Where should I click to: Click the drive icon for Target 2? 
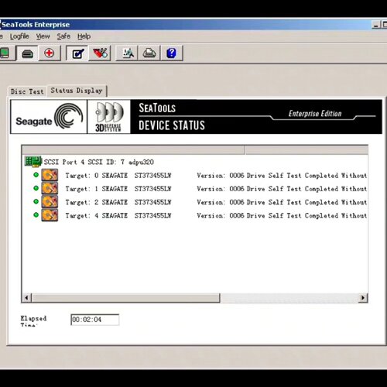[x=50, y=202]
